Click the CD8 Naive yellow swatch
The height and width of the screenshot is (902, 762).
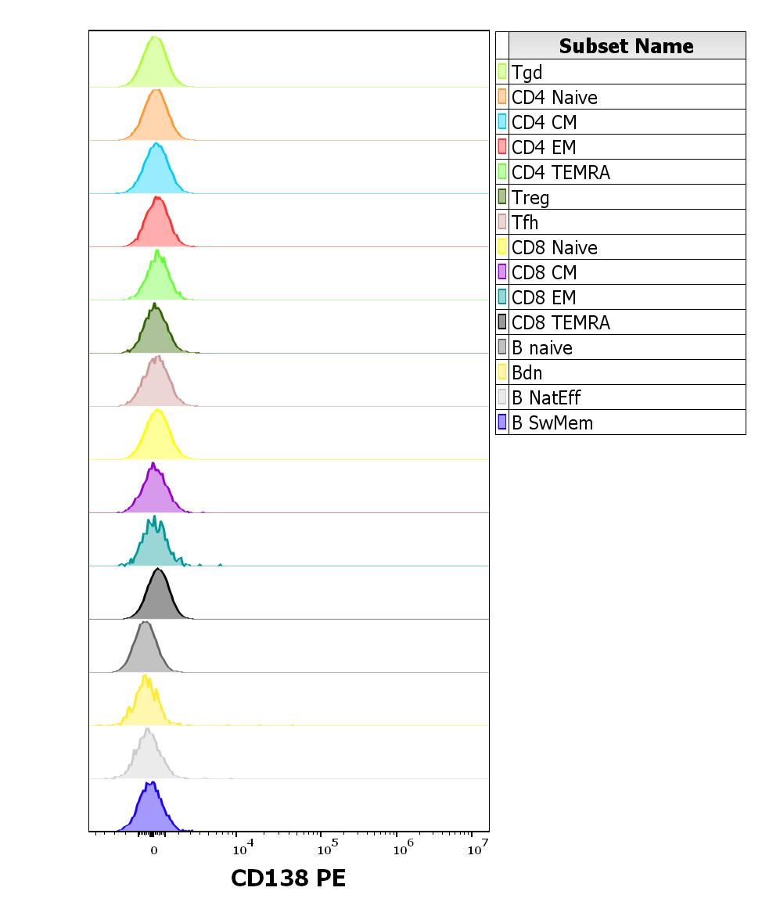[x=502, y=246]
